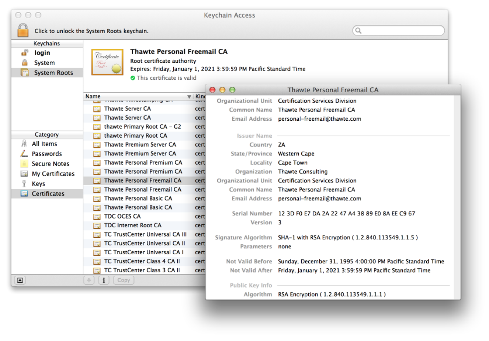Select the login keychain
The width and height of the screenshot is (489, 341).
tap(42, 53)
